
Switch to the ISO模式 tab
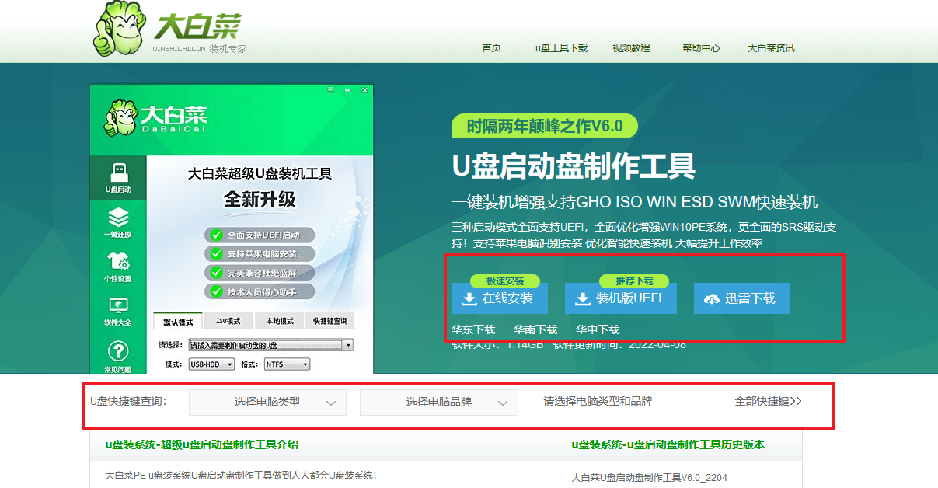point(228,321)
